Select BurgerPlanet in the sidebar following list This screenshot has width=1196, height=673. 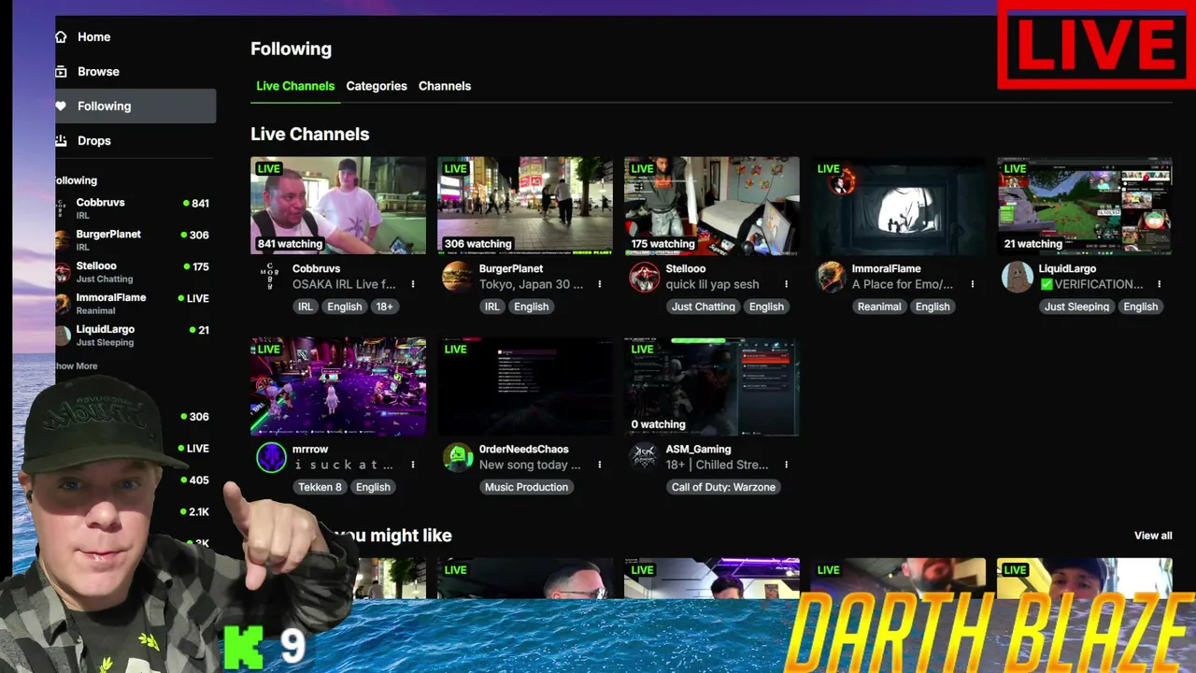(133, 240)
